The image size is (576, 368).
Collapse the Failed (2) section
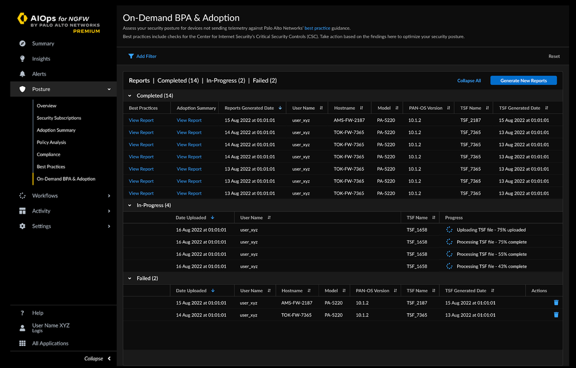point(130,278)
